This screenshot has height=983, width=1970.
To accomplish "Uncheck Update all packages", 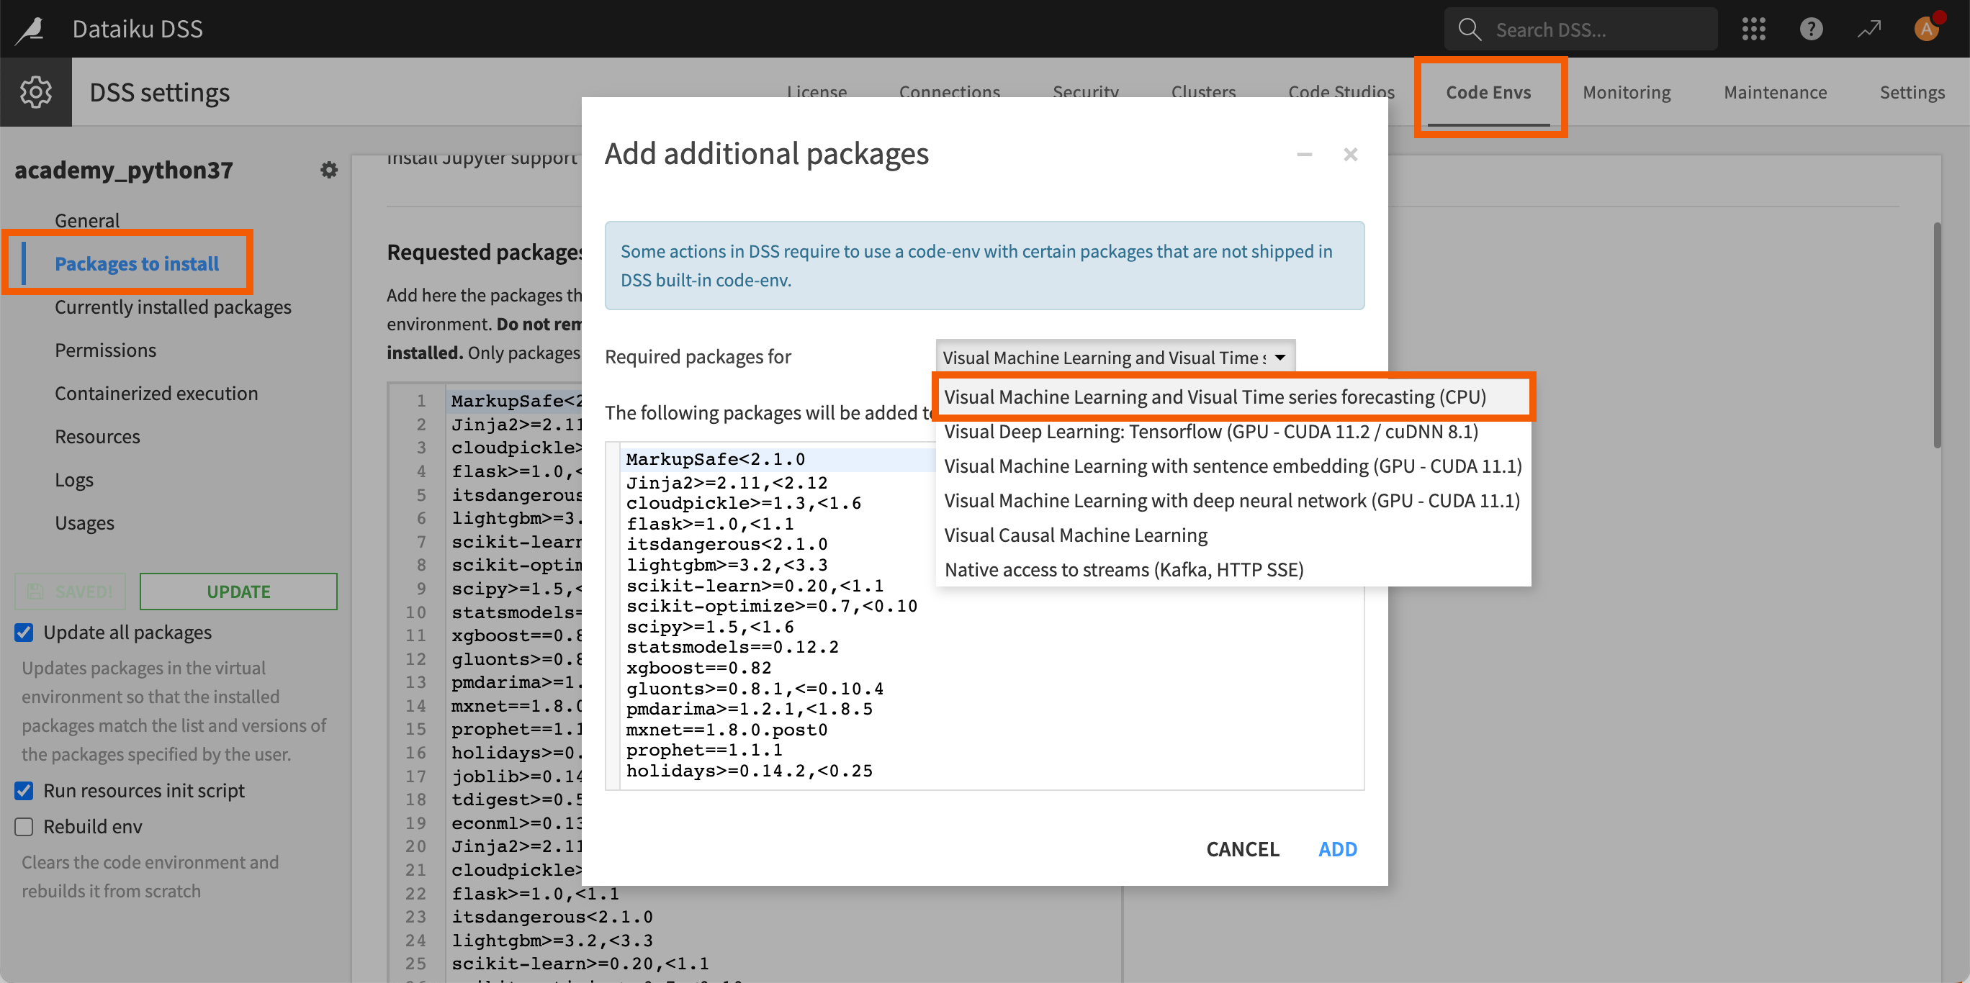I will point(24,632).
